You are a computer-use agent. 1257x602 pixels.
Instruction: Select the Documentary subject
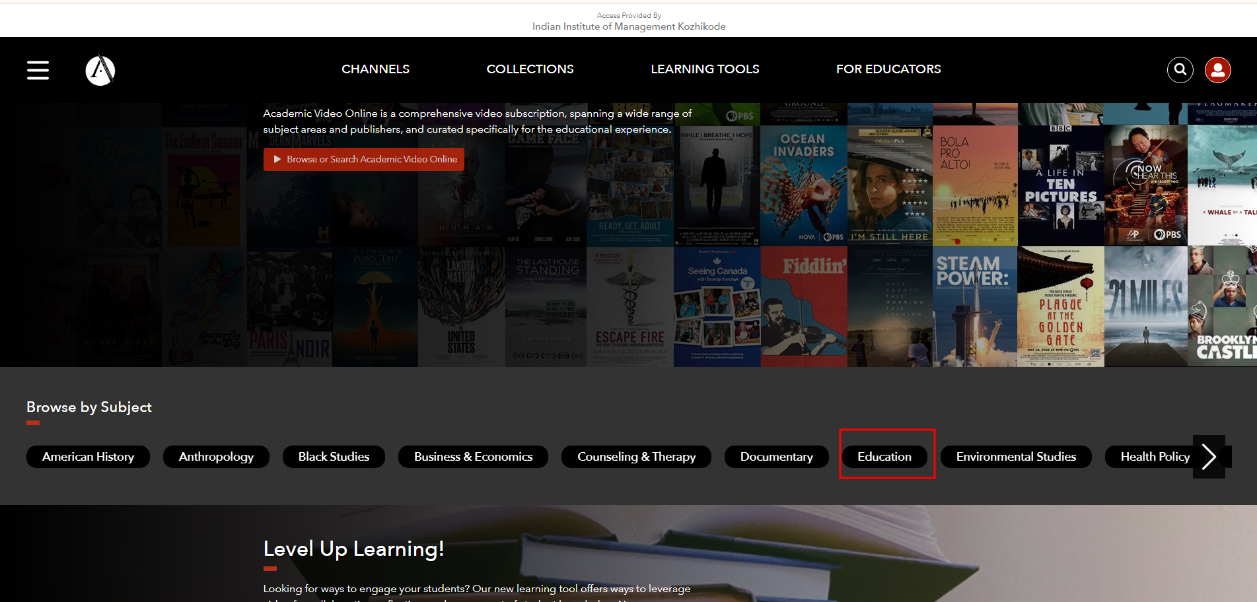click(x=776, y=457)
